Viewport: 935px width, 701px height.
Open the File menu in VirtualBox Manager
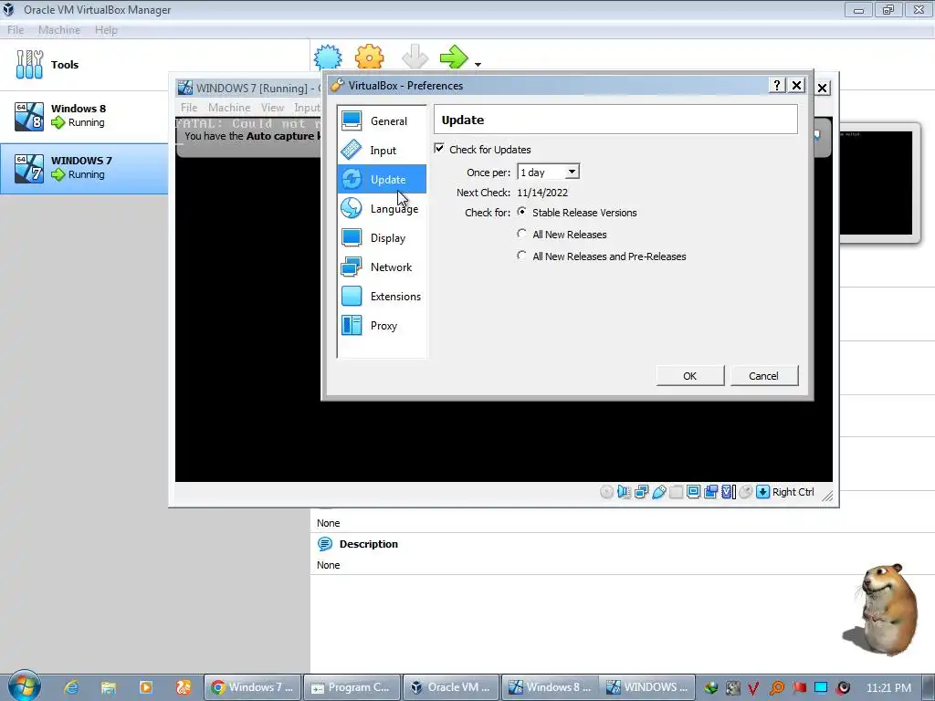(16, 30)
